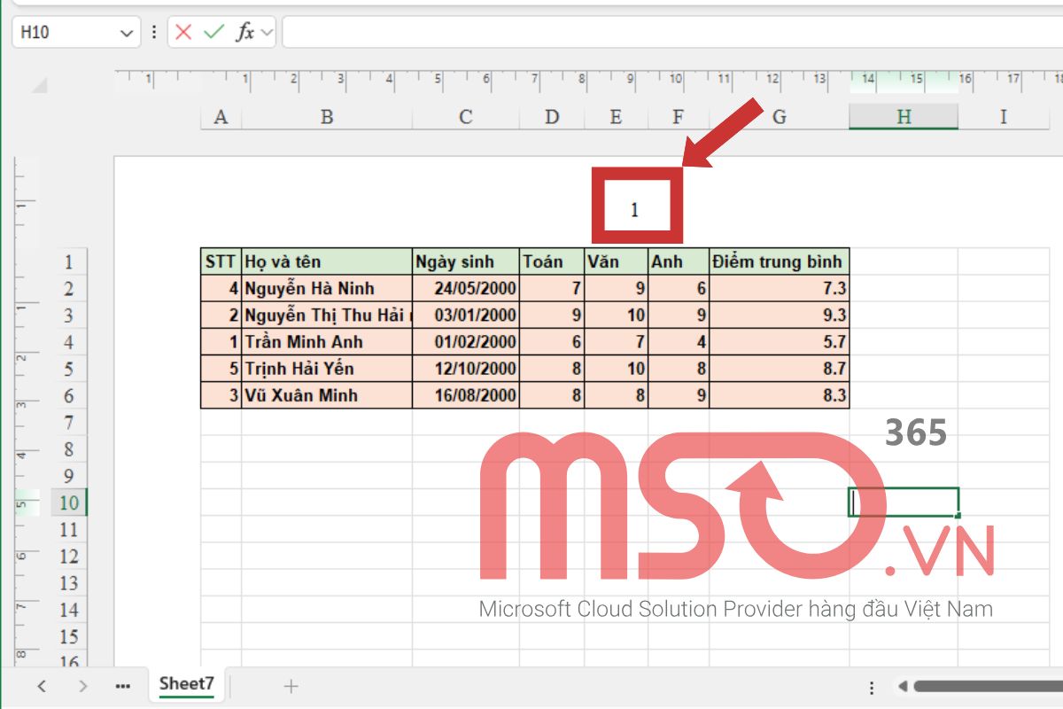Click the 'Điểm trung bình' header cell
The height and width of the screenshot is (709, 1063).
[780, 261]
